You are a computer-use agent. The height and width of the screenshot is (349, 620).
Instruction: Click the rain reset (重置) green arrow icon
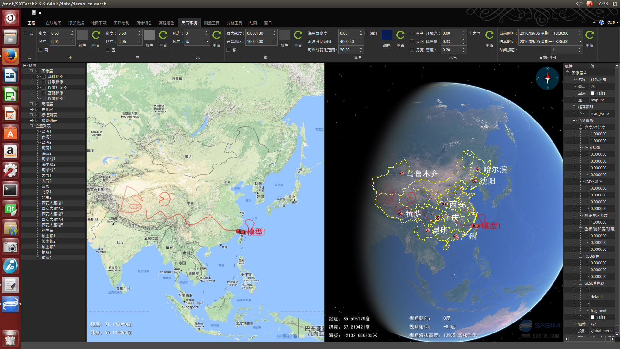(x=96, y=35)
